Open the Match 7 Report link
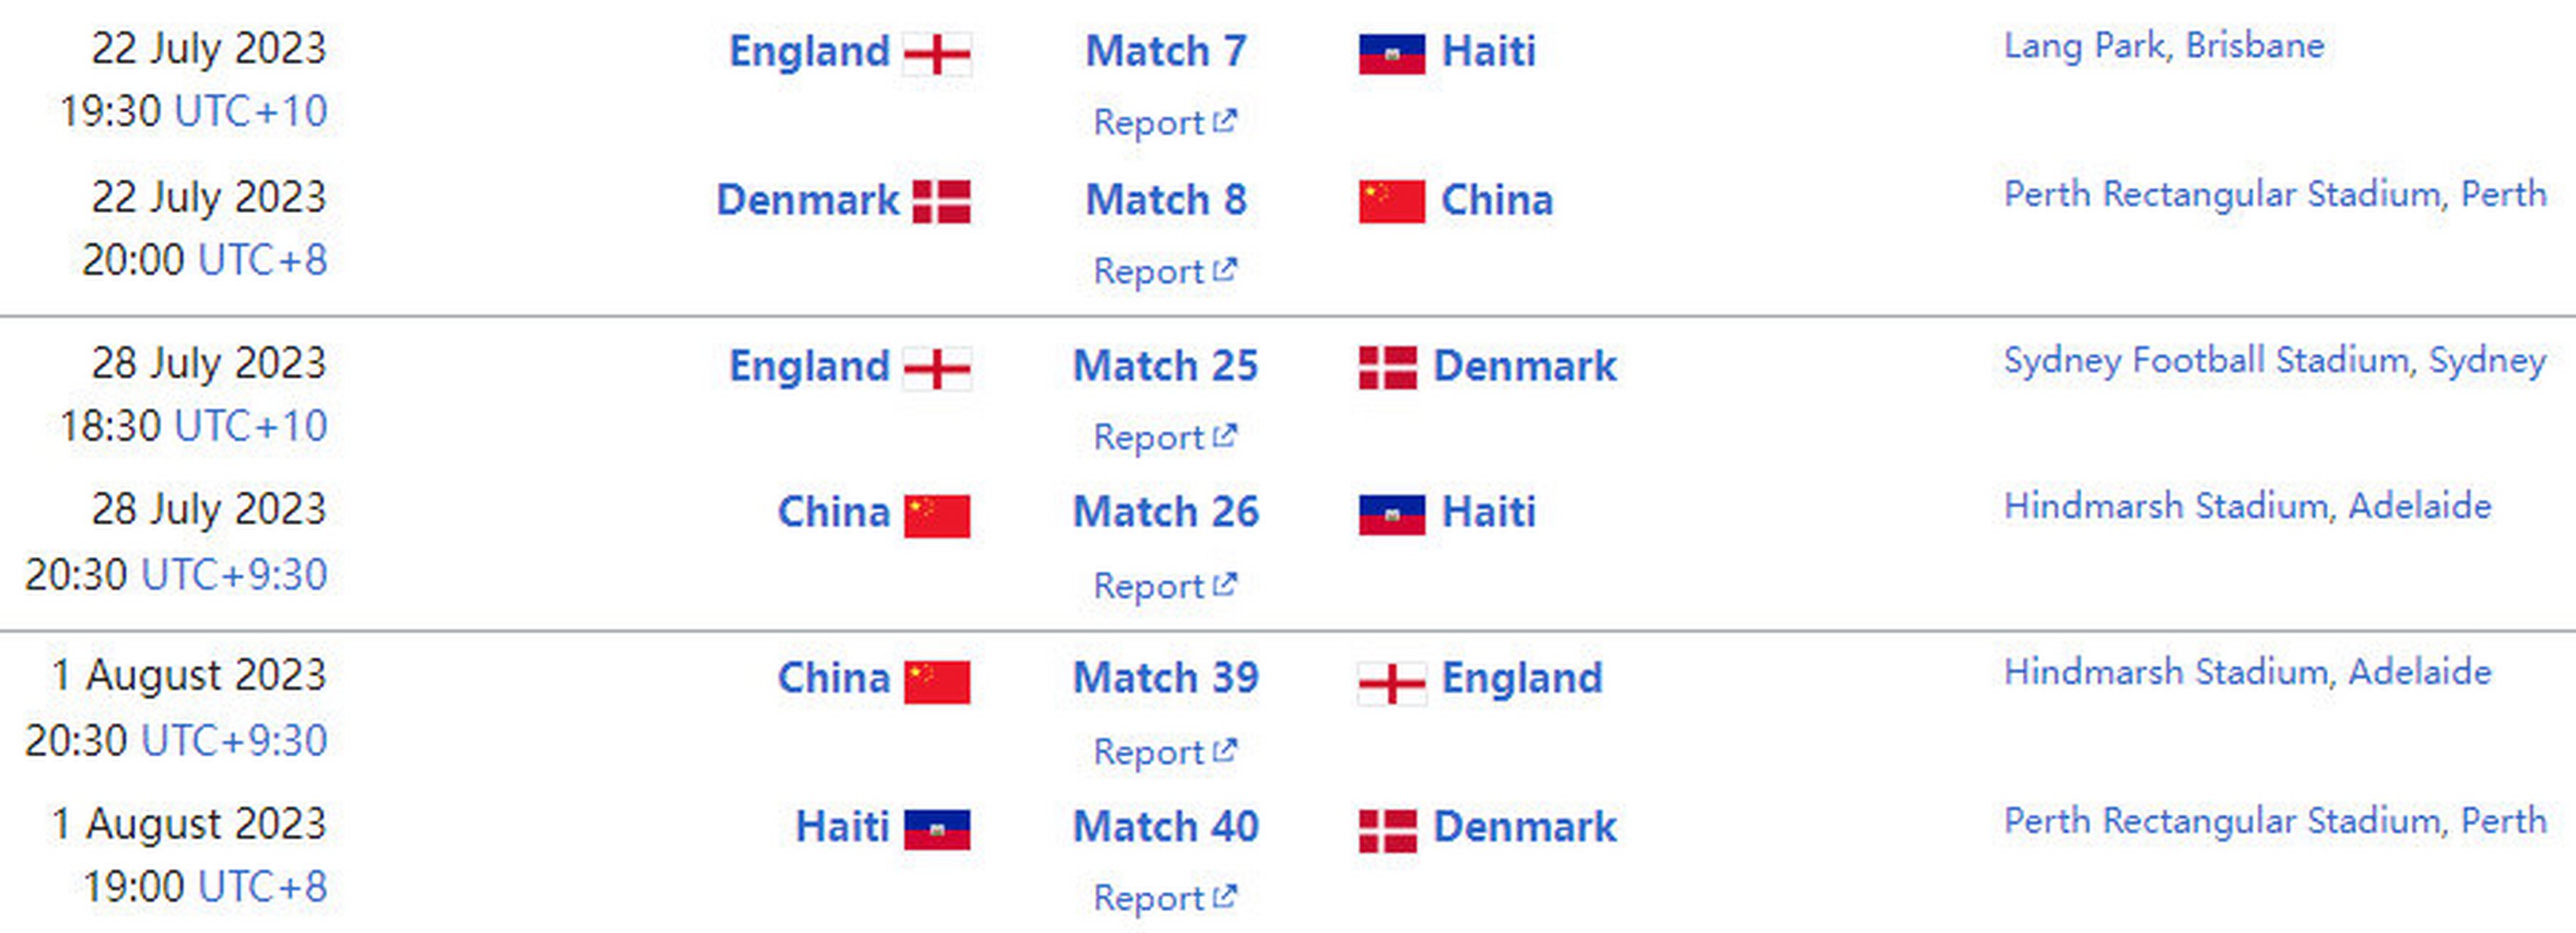Viewport: 2576px width, 933px height. tap(1164, 123)
